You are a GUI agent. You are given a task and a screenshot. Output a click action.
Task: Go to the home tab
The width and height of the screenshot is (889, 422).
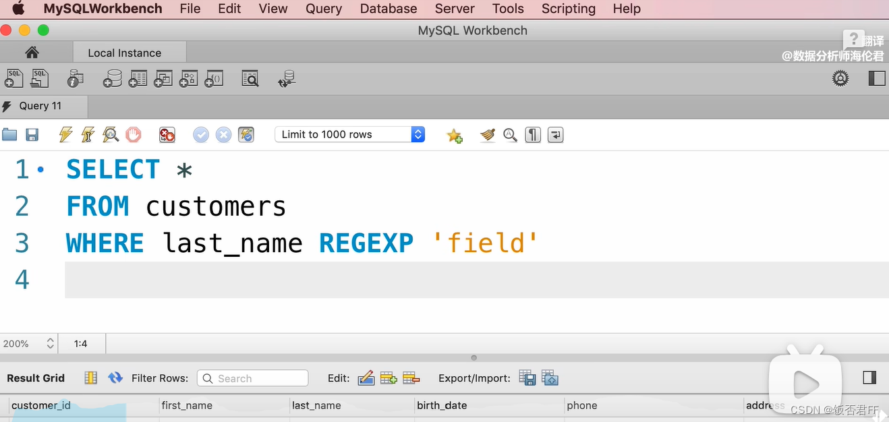[32, 53]
